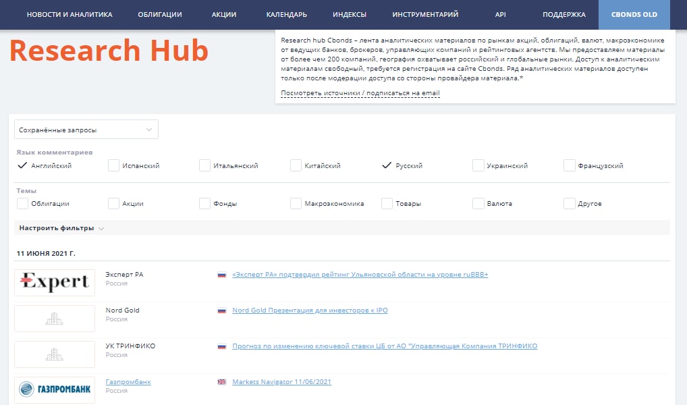Check the Итальянский language checkbox
Viewport: 687px width, 405px height.
coord(204,165)
